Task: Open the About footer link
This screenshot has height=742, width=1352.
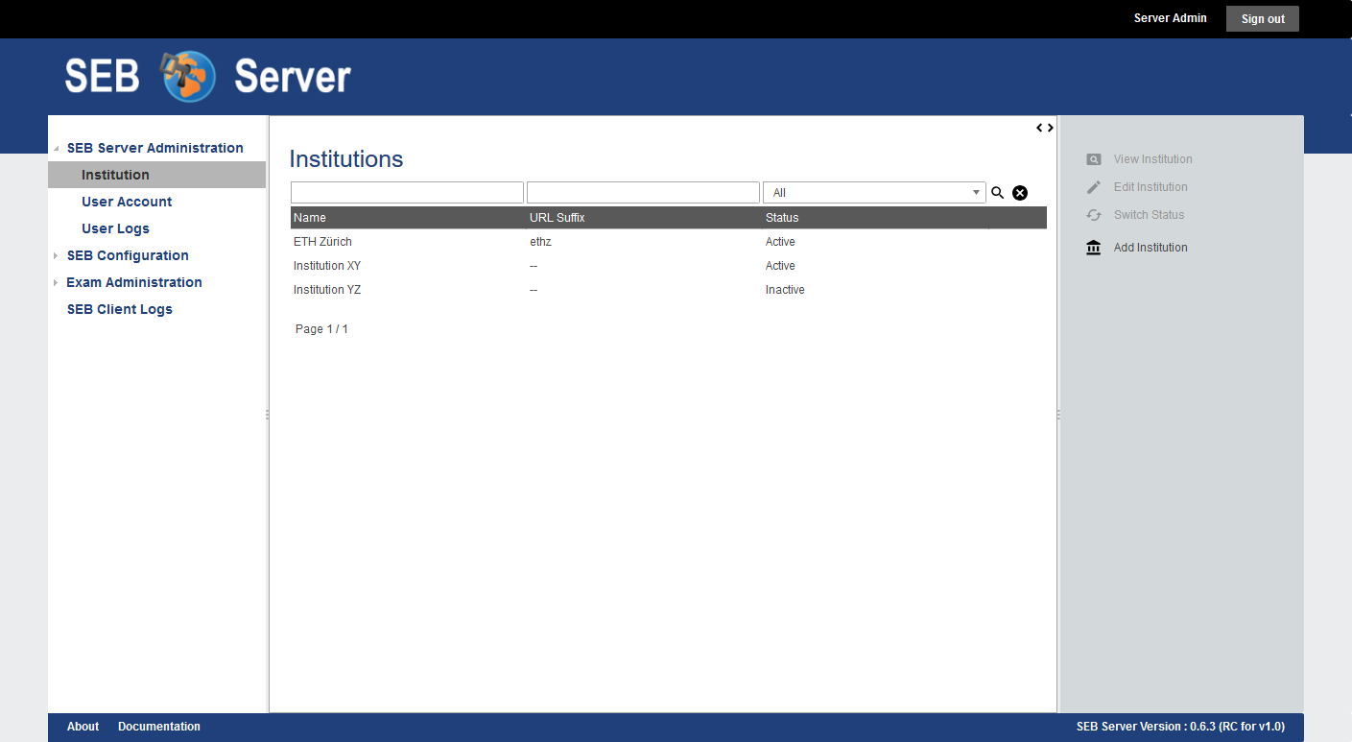Action: [x=83, y=727]
